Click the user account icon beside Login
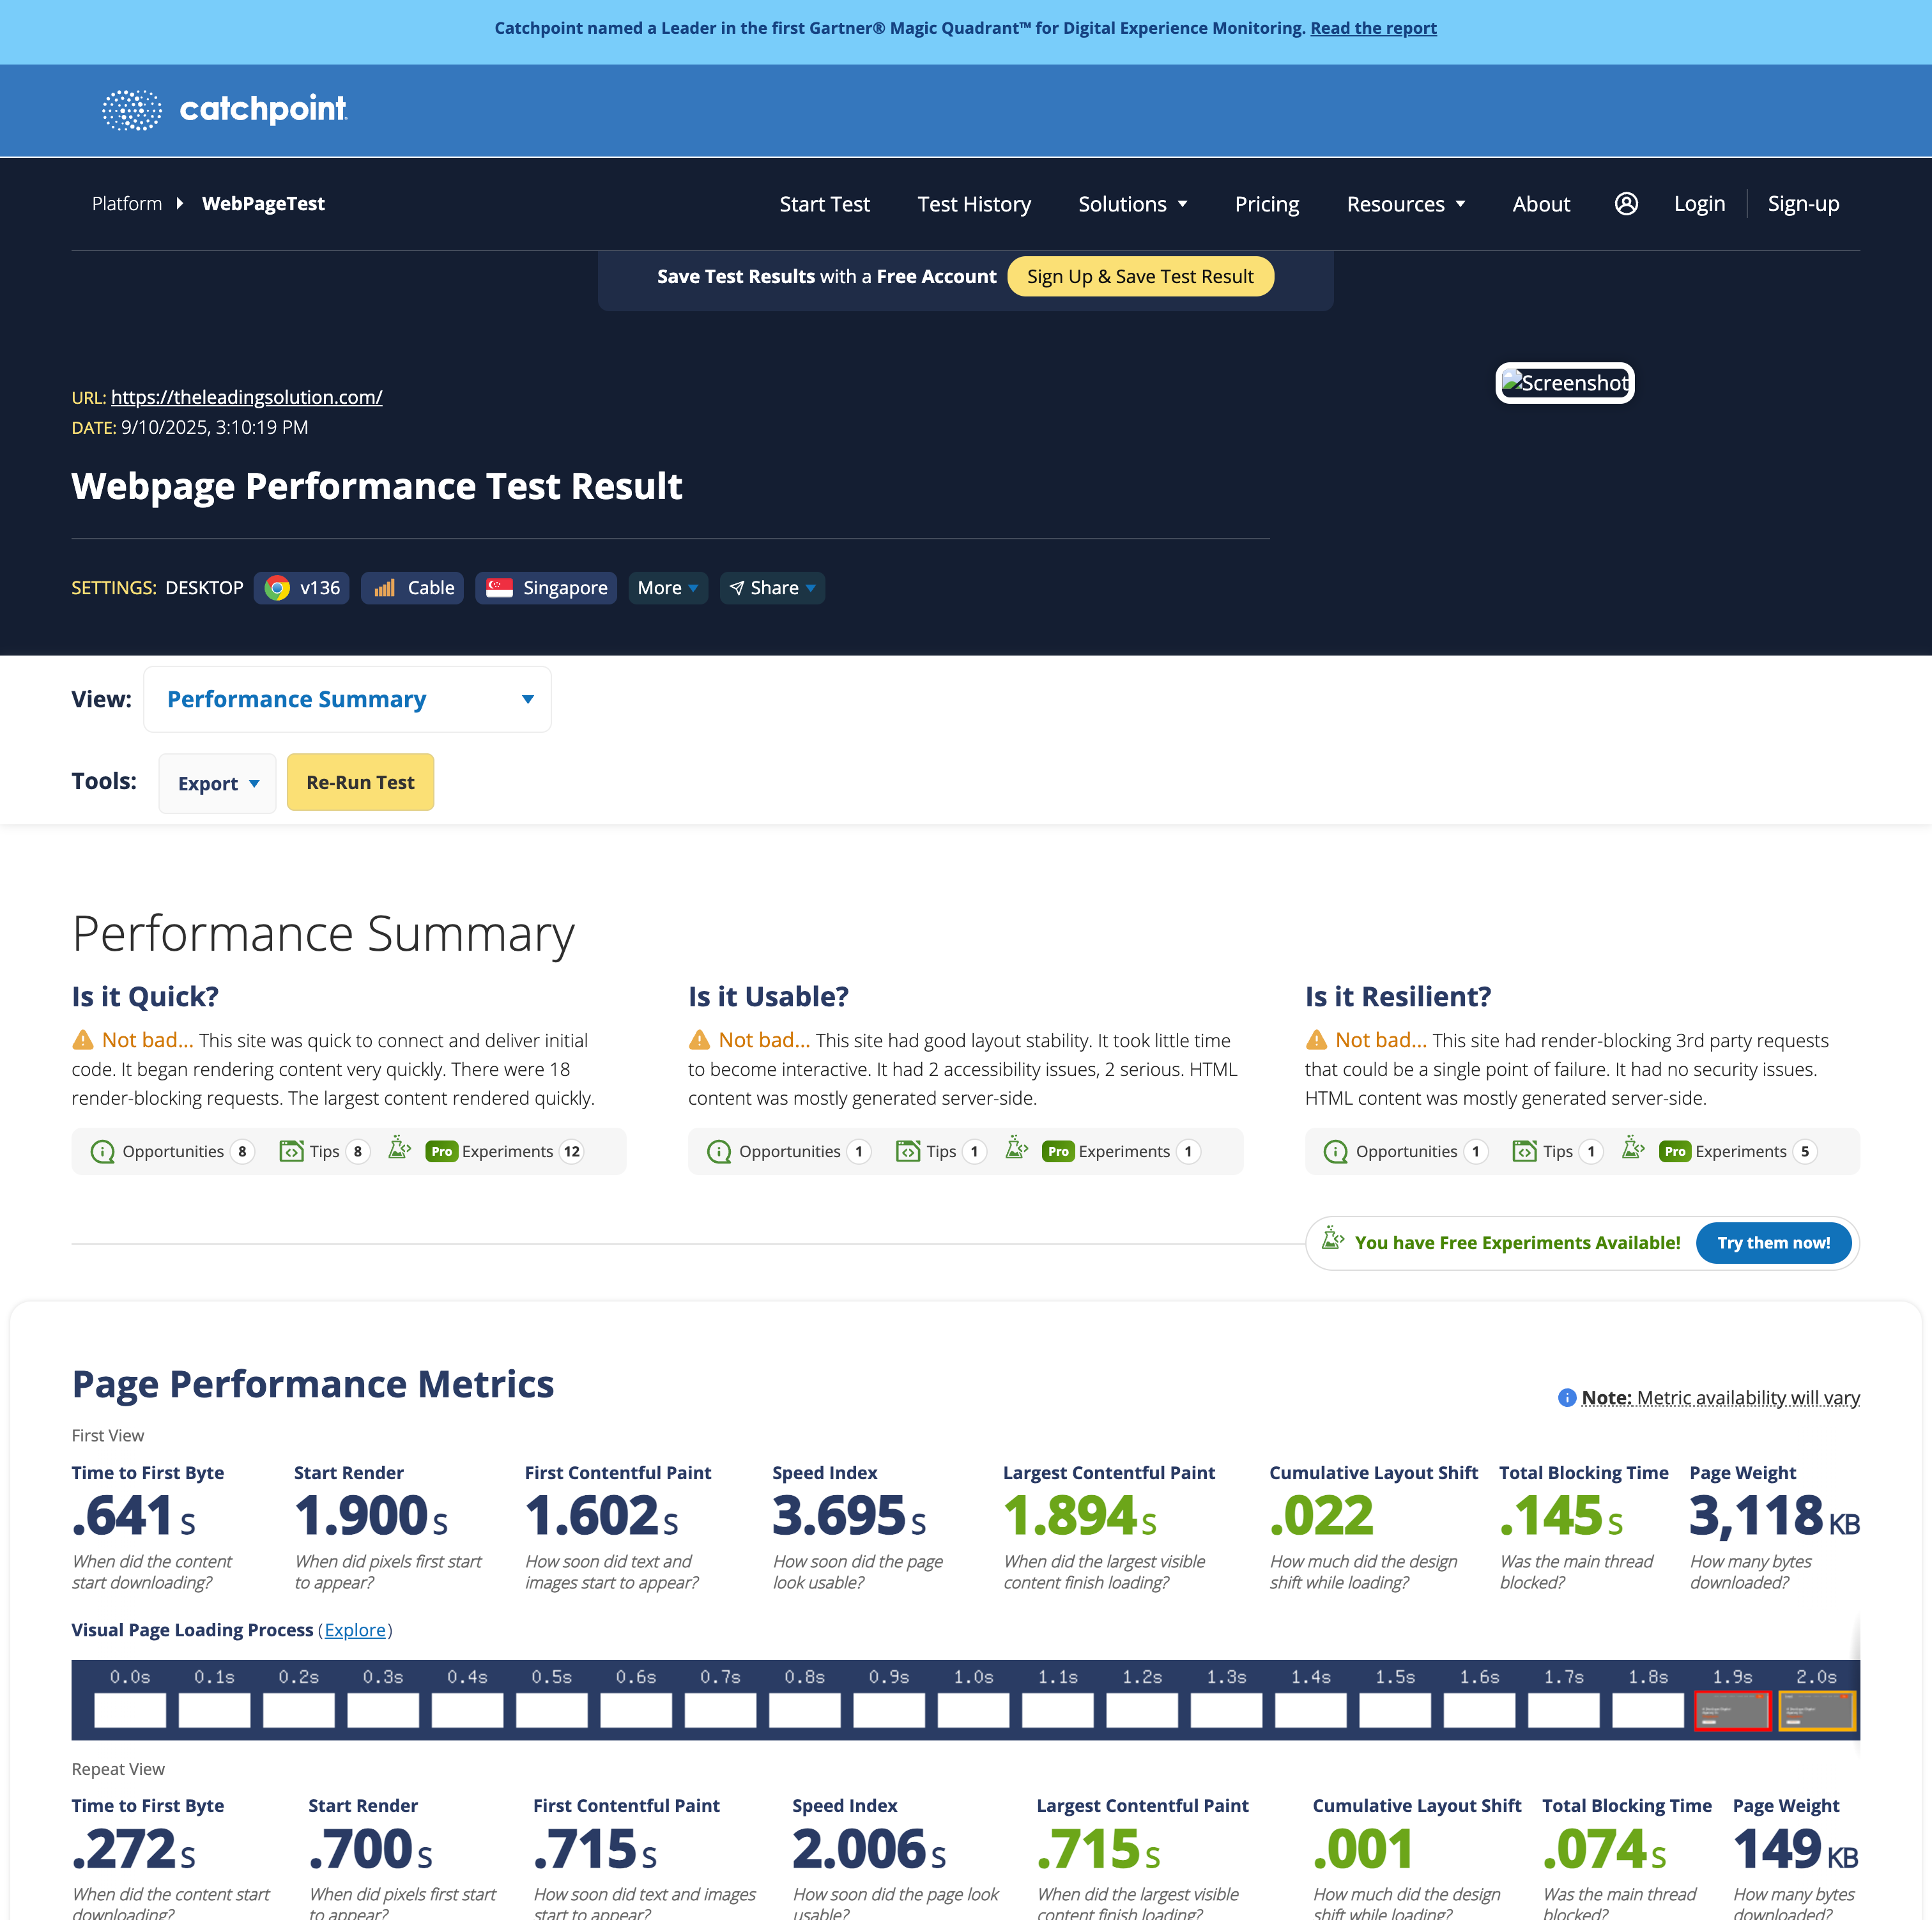This screenshot has width=1932, height=1920. [1626, 204]
